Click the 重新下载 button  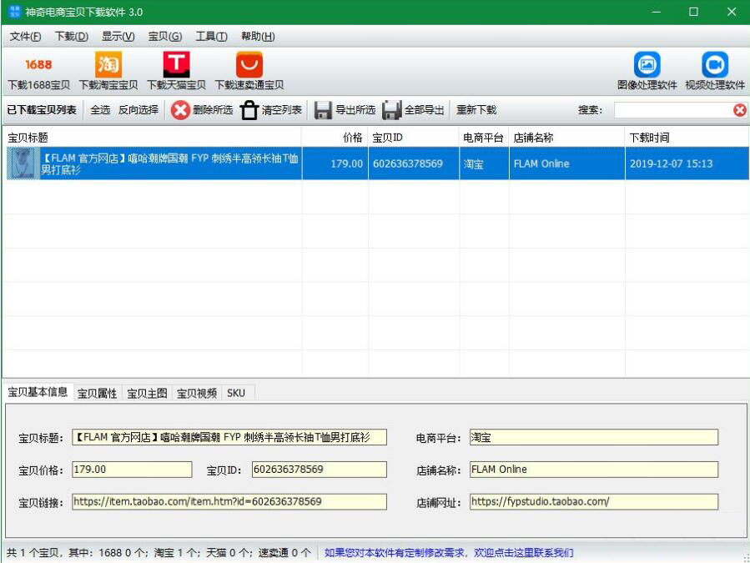(x=476, y=110)
